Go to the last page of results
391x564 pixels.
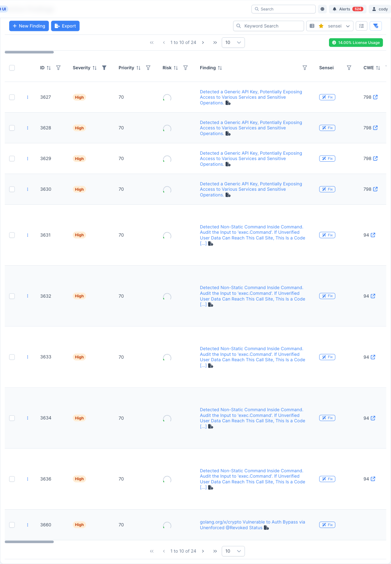215,43
